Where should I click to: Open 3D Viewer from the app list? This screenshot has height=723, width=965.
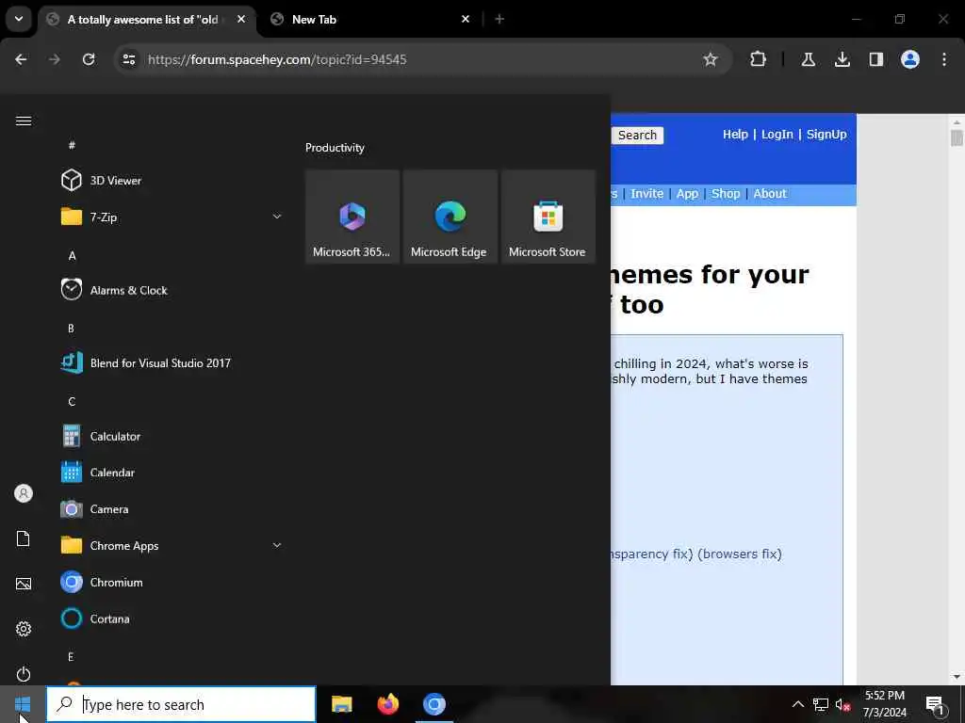click(172, 180)
